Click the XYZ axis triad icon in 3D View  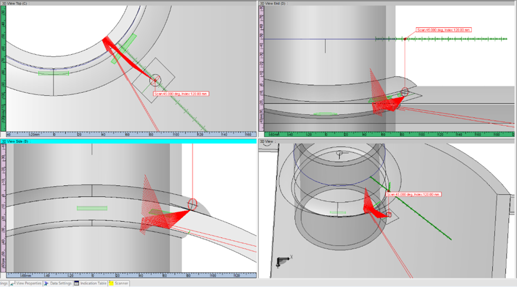[283, 260]
